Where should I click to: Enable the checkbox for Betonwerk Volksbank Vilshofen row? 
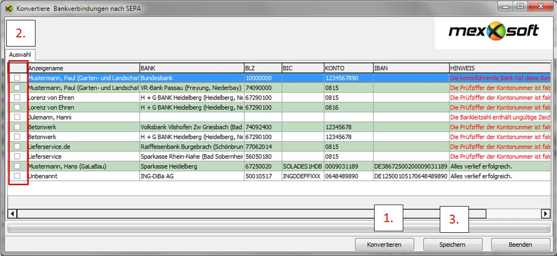[17, 127]
